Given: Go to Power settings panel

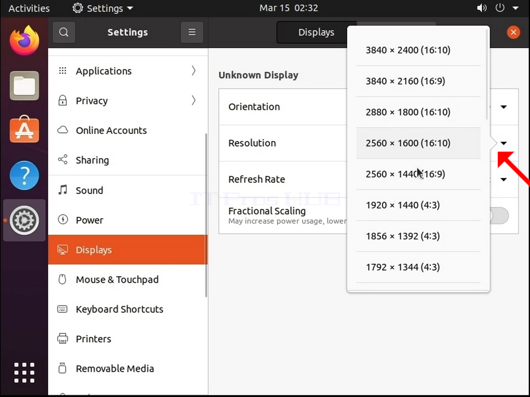Looking at the screenshot, I should pyautogui.click(x=128, y=220).
